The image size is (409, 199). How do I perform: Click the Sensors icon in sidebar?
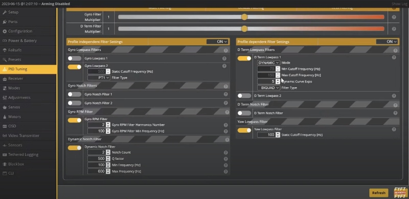pos(5,145)
